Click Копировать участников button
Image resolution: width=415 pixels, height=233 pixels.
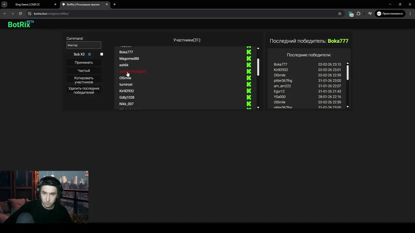point(84,80)
